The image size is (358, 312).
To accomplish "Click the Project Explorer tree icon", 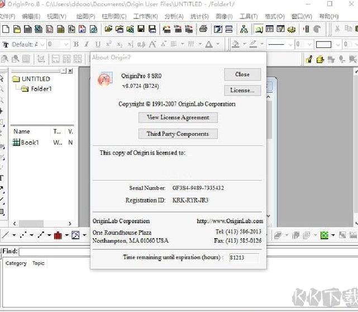I will (244, 29).
